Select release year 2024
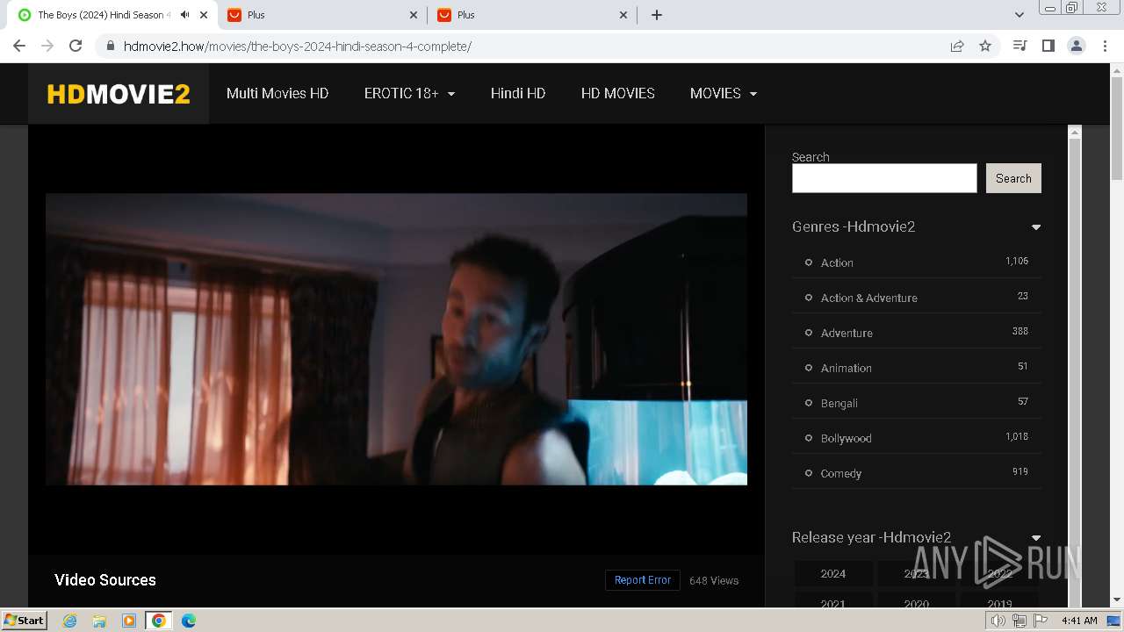This screenshot has height=632, width=1124. pos(833,573)
